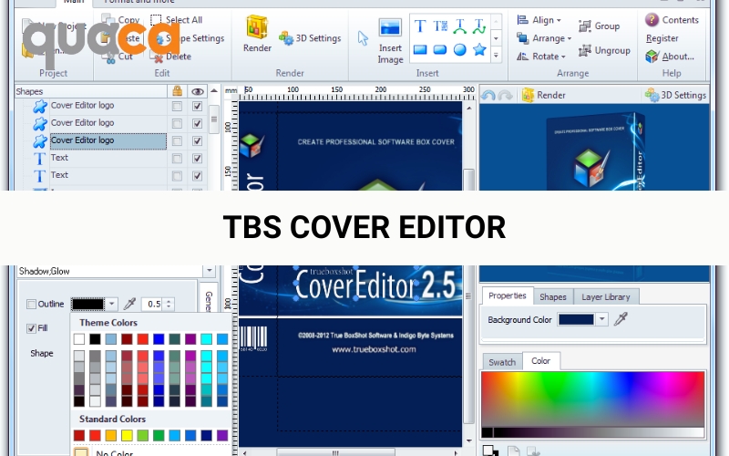729x456 pixels.
Task: Switch to the Properties tab
Action: pyautogui.click(x=508, y=295)
